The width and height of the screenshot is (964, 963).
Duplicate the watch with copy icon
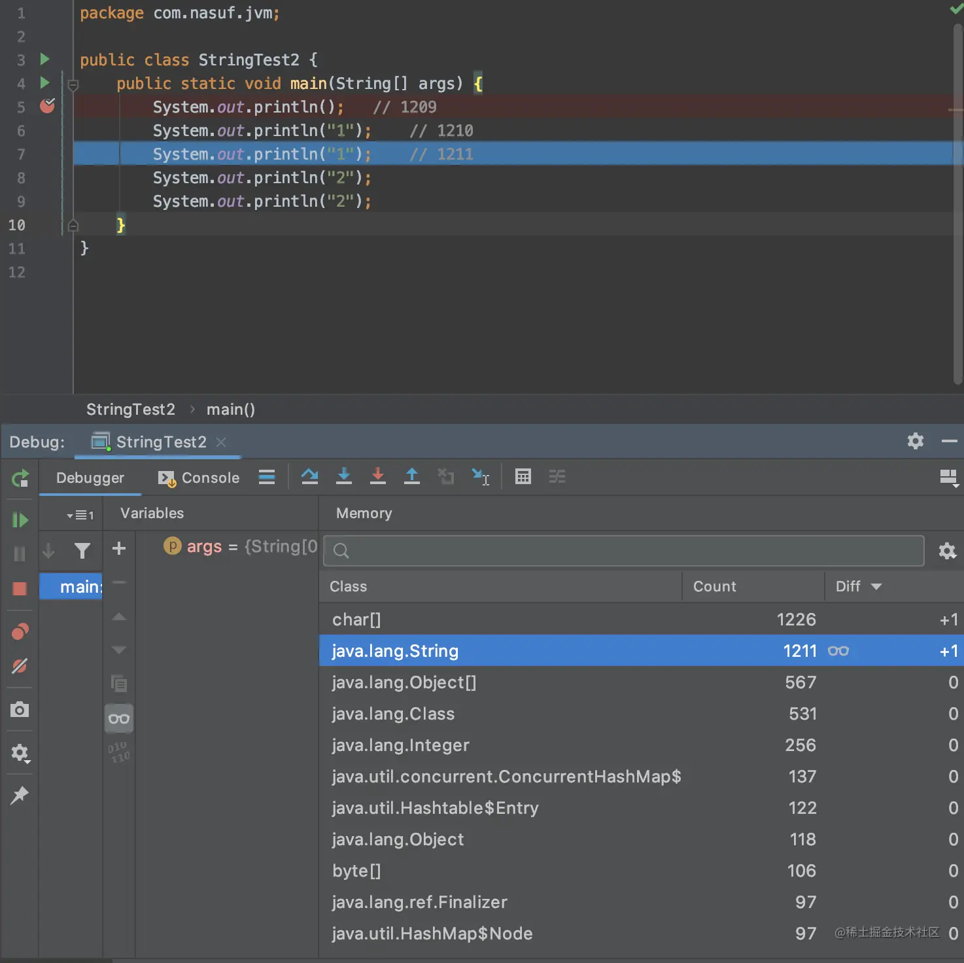[x=119, y=684]
